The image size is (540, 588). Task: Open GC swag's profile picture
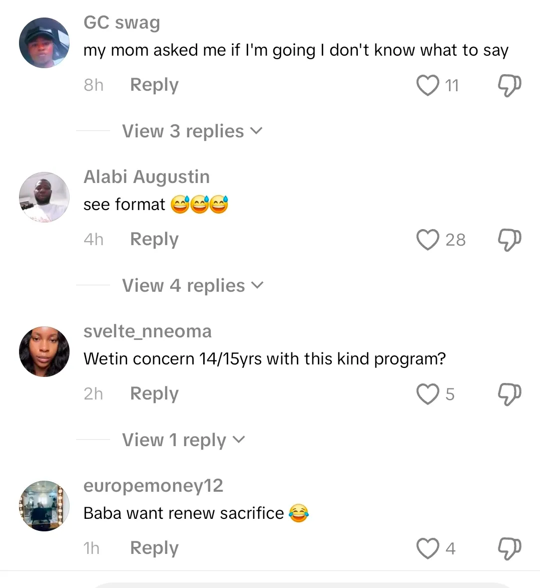coord(44,43)
